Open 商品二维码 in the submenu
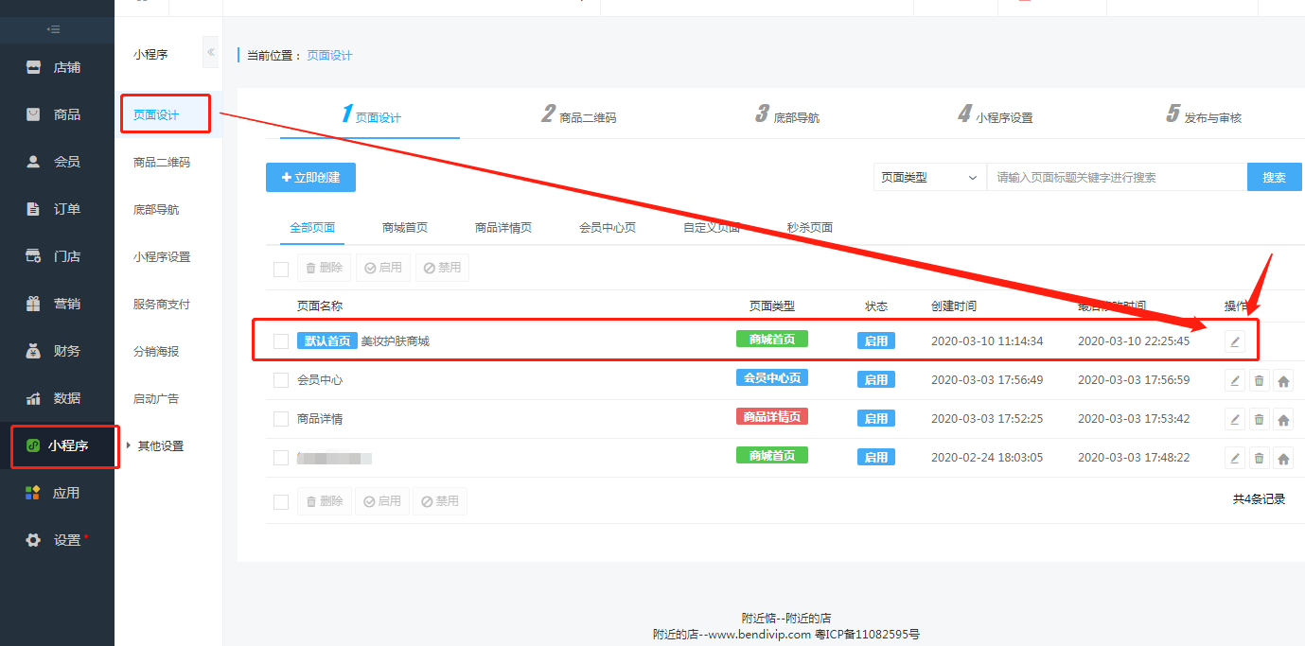The width and height of the screenshot is (1305, 646). (x=162, y=162)
